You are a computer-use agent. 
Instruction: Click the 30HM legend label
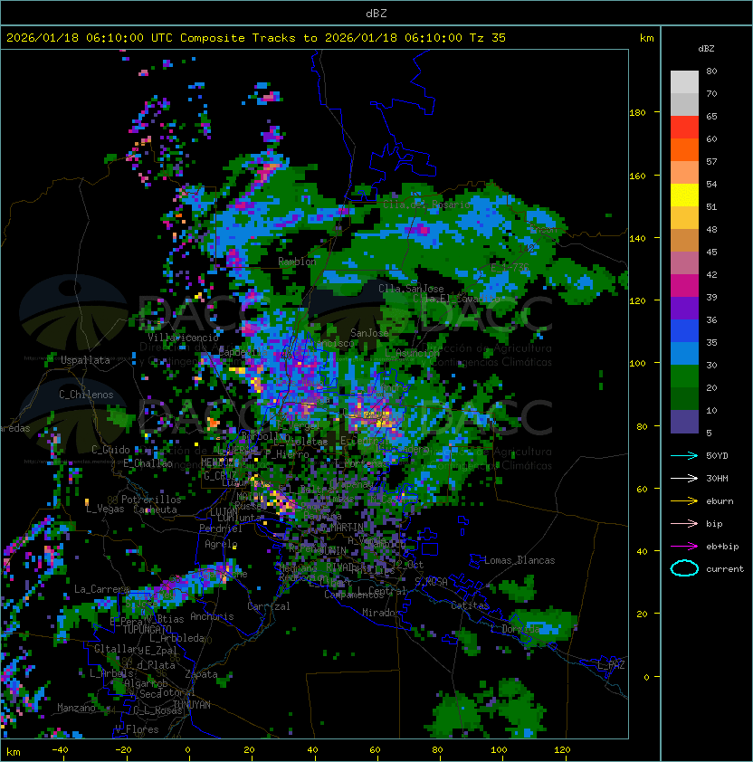click(x=717, y=478)
